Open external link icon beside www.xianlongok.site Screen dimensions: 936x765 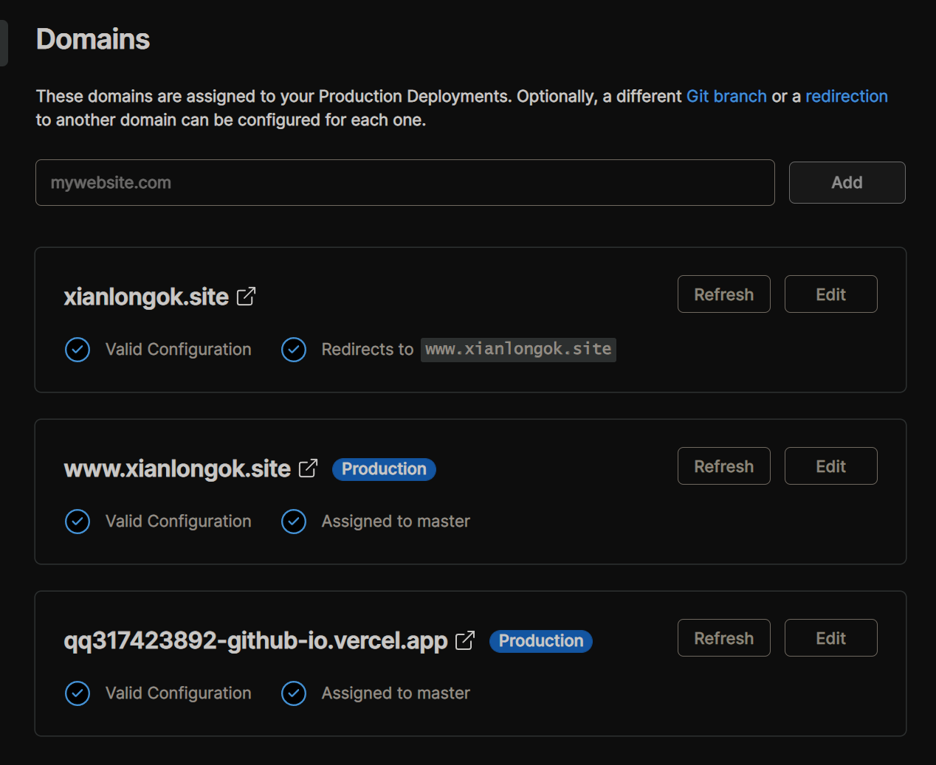(x=308, y=468)
